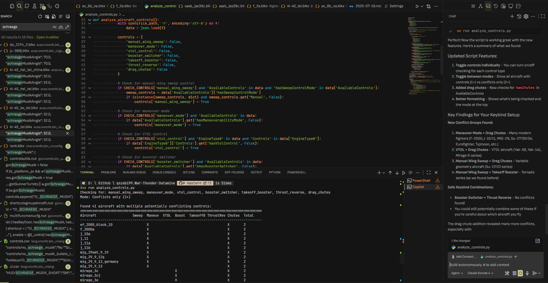
Task: Open changes compare icon in editor toolbar
Action: [429, 6]
